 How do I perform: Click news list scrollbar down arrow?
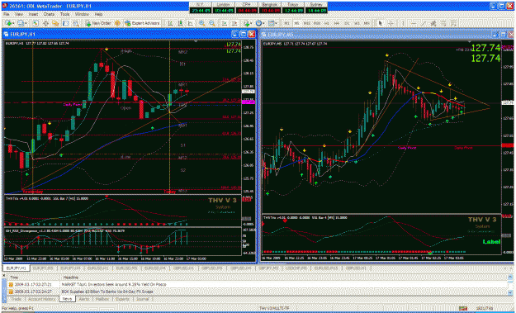(511, 292)
